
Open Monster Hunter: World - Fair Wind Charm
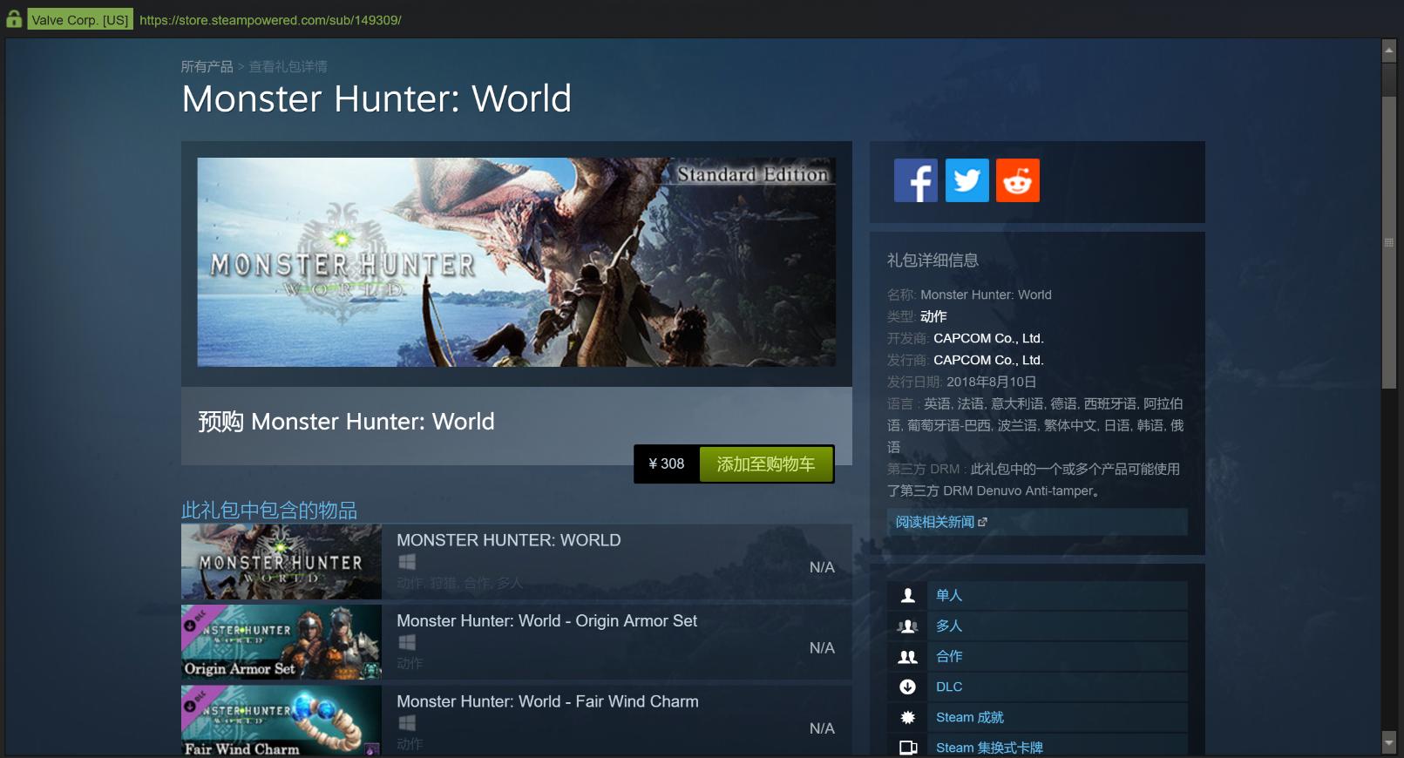[547, 701]
